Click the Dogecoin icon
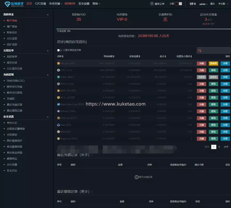The height and width of the screenshot is (208, 231). (58, 138)
